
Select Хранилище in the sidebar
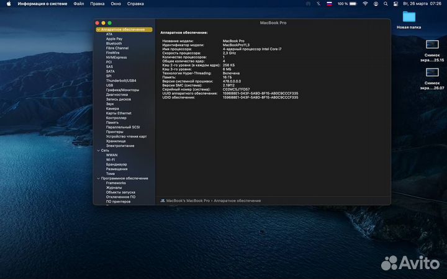pyautogui.click(x=115, y=141)
